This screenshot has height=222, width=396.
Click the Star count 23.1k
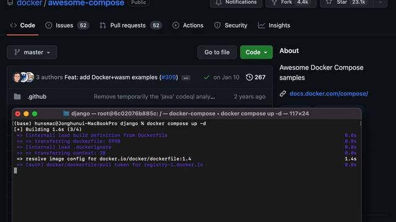click(359, 2)
